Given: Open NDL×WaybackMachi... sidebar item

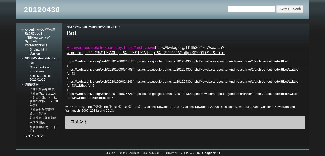Looking at the screenshot, I should [x=41, y=58].
